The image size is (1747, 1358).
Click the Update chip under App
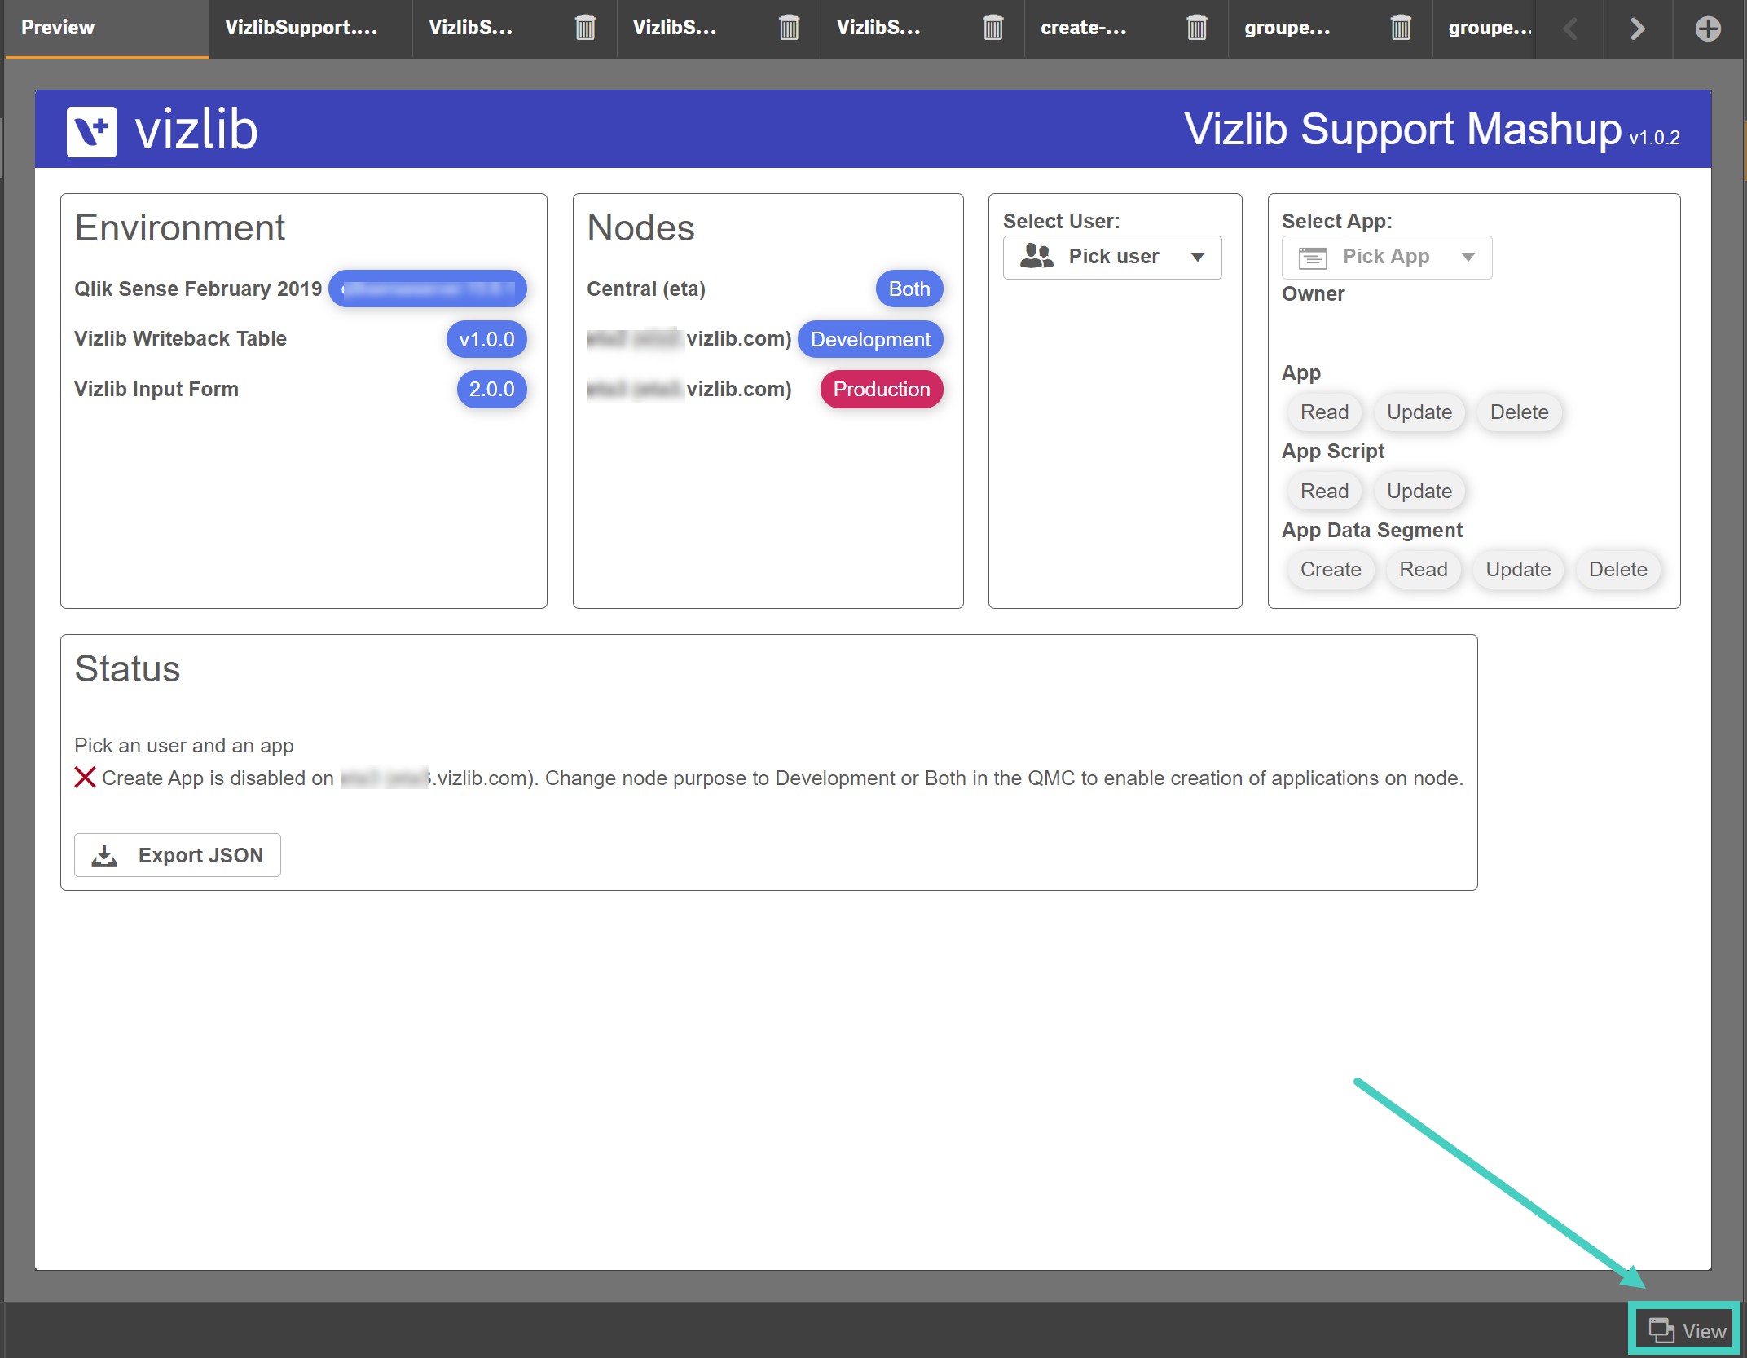[1419, 412]
